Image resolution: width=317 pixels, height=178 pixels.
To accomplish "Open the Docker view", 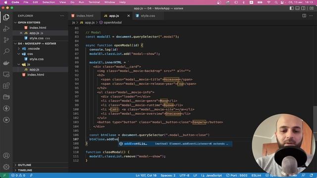I will (x=6, y=63).
